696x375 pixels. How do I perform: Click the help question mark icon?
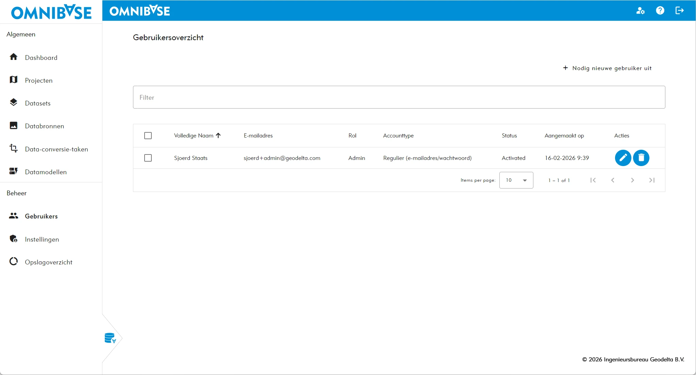660,11
